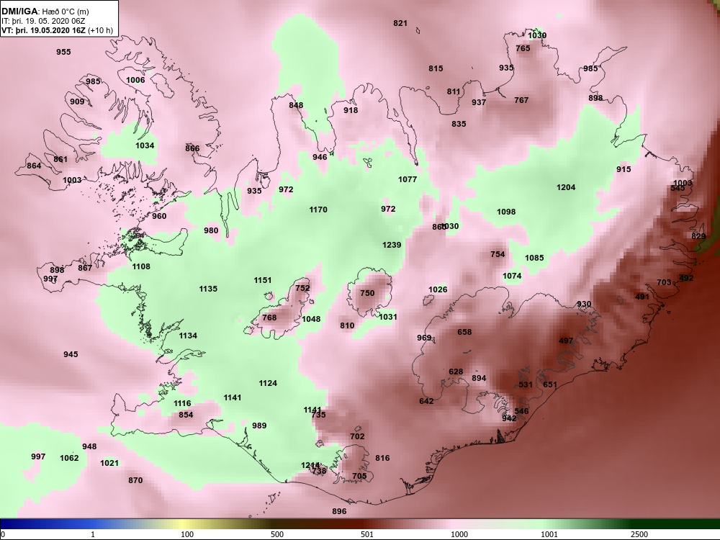Image resolution: width=720 pixels, height=540 pixels.
Task: Click the yellow section of the color scale
Action: (x=181, y=524)
